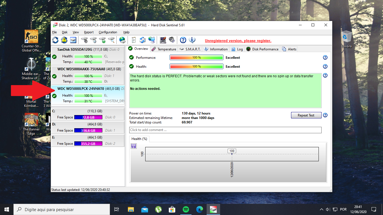This screenshot has height=215, width=383.
Task: Click the Performance 100% gradient bar
Action: (197, 57)
